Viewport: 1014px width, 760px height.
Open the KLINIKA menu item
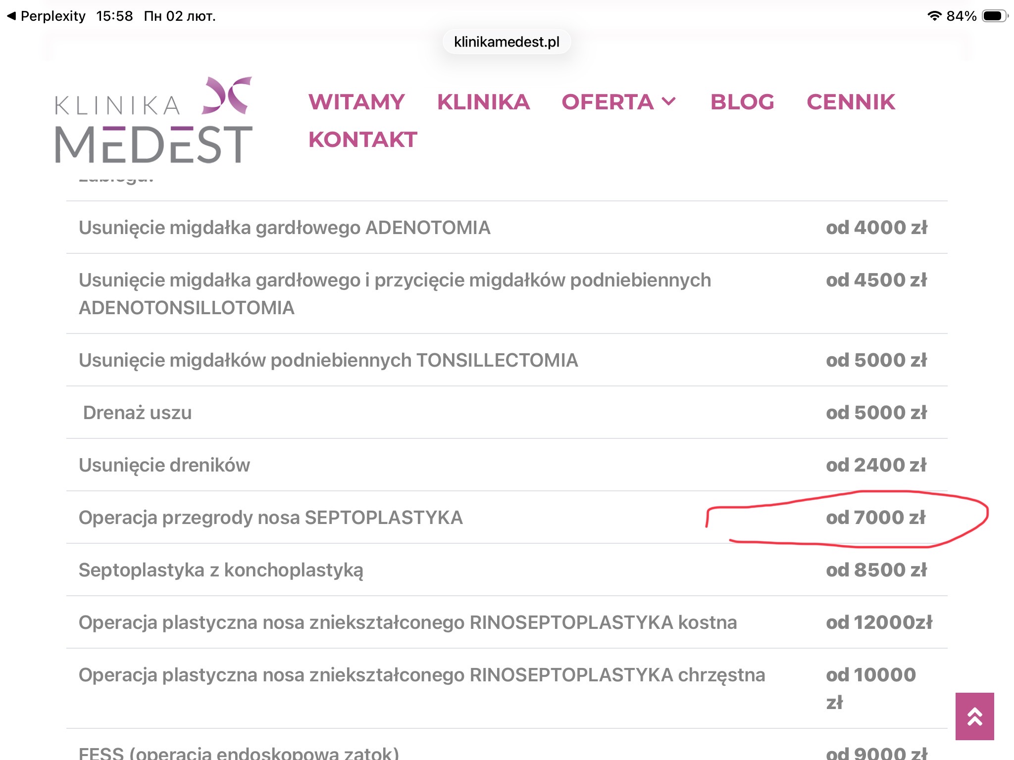483,102
